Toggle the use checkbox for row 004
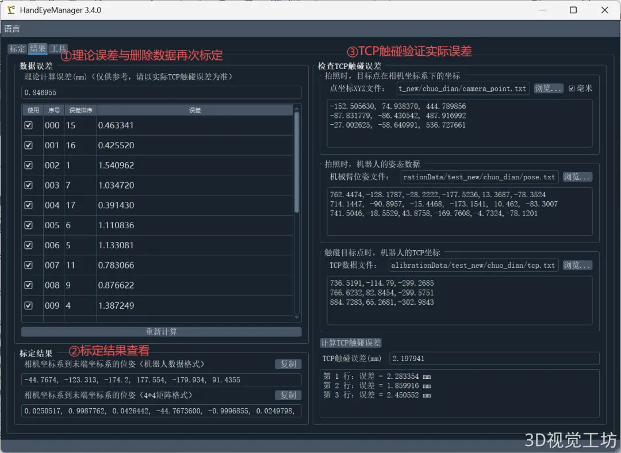621x453 pixels. coord(29,205)
